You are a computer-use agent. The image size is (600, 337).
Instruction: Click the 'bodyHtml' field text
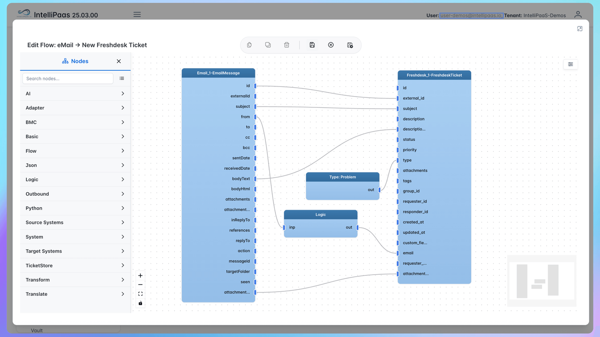tap(240, 189)
